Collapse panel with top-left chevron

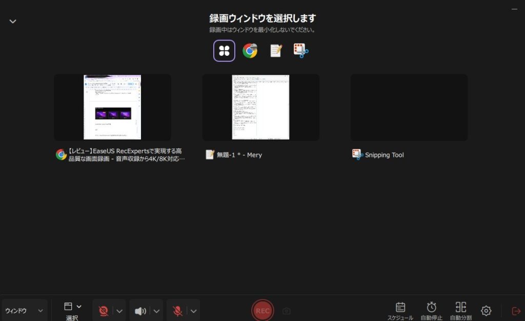coord(13,22)
